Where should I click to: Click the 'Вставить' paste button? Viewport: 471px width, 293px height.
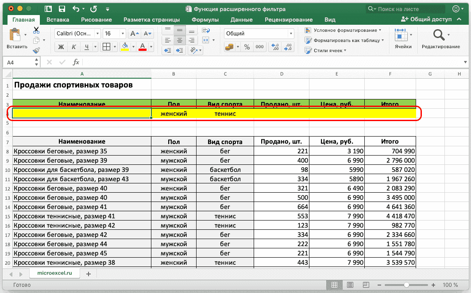[x=16, y=39]
